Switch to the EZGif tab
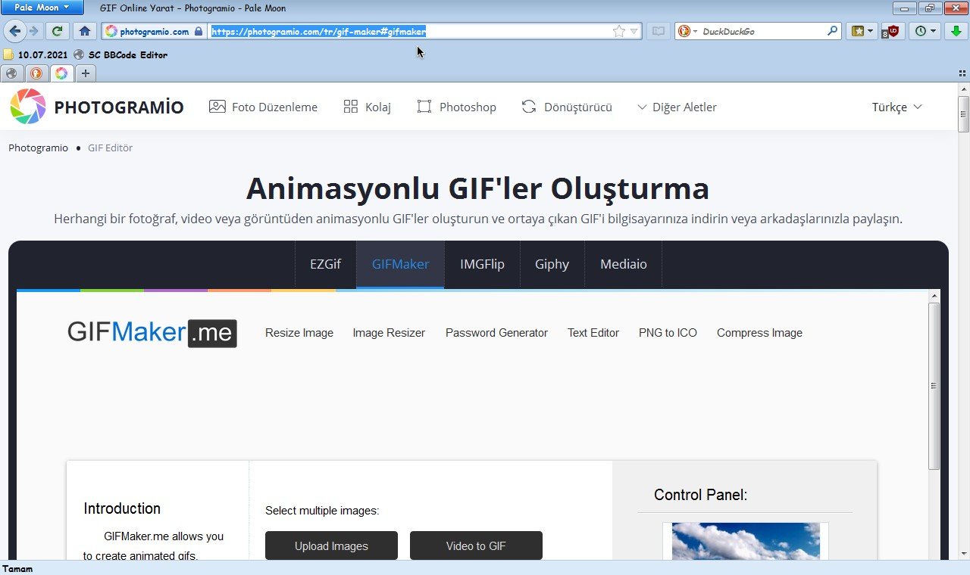Image resolution: width=970 pixels, height=575 pixels. [x=325, y=264]
